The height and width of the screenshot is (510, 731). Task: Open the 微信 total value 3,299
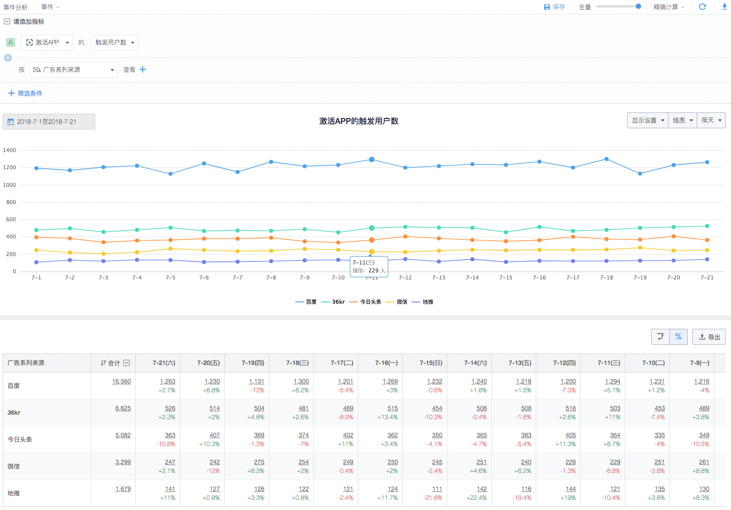123,462
